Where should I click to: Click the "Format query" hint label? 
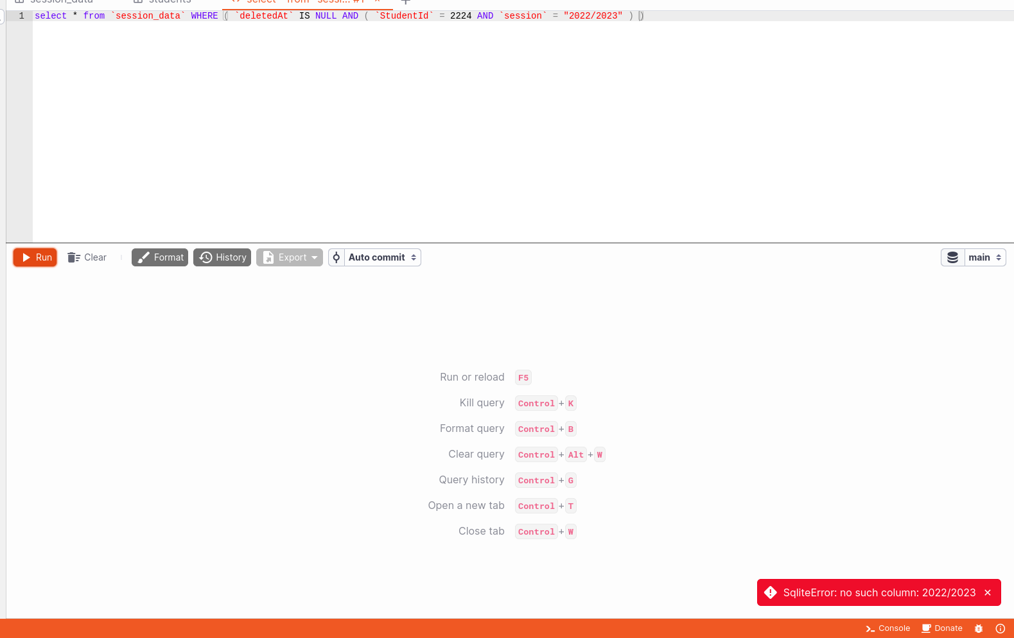[x=472, y=429]
